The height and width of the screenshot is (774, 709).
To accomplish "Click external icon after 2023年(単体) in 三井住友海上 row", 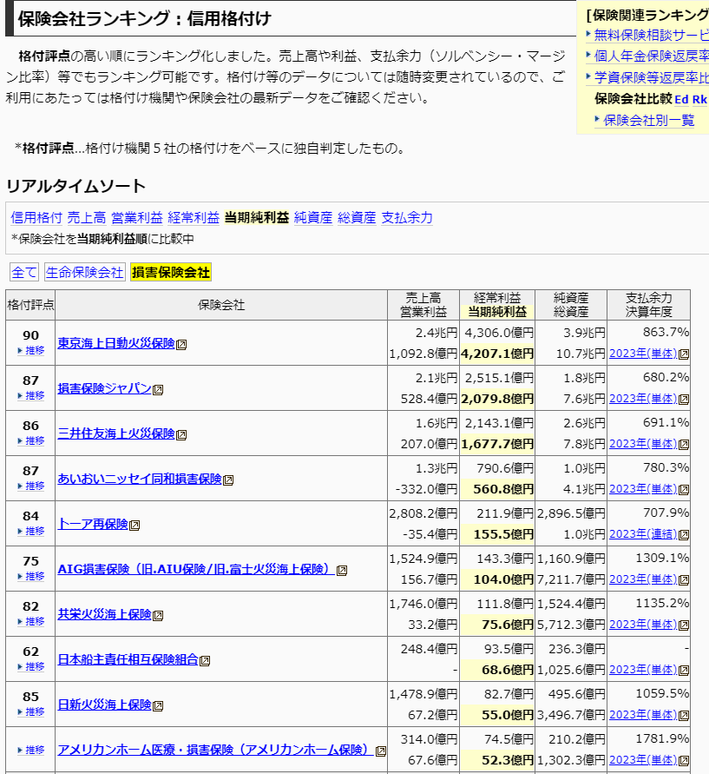I will [x=684, y=445].
